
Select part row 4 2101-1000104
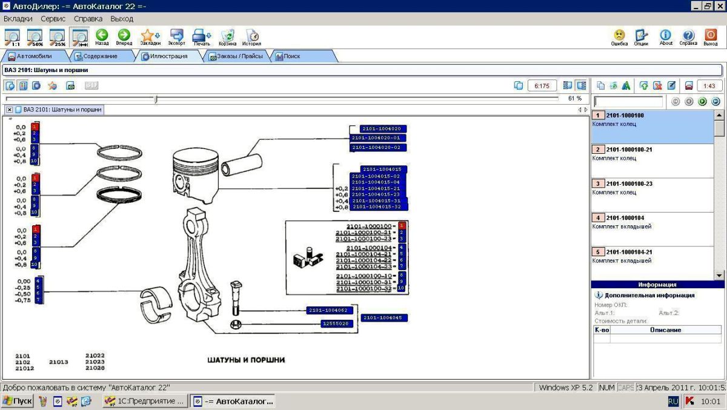pyautogui.click(x=652, y=229)
